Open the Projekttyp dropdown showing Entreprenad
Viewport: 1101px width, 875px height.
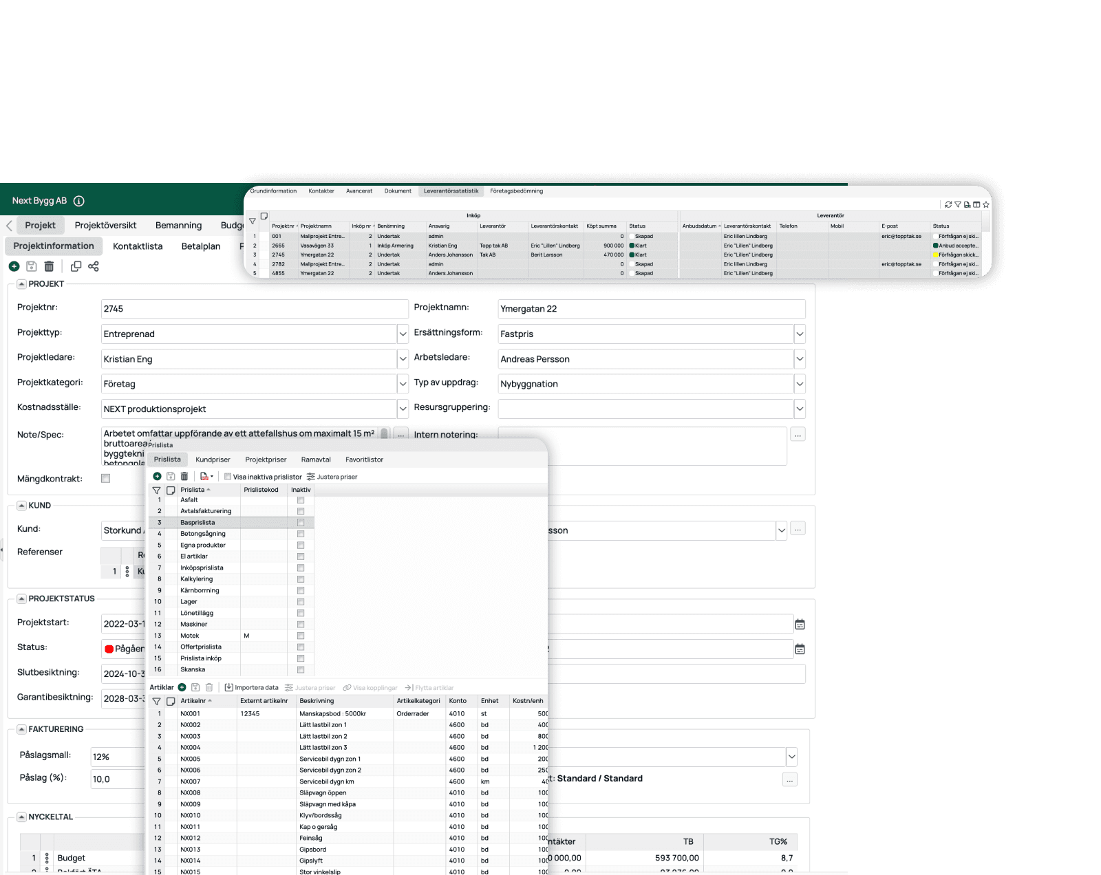pyautogui.click(x=403, y=334)
